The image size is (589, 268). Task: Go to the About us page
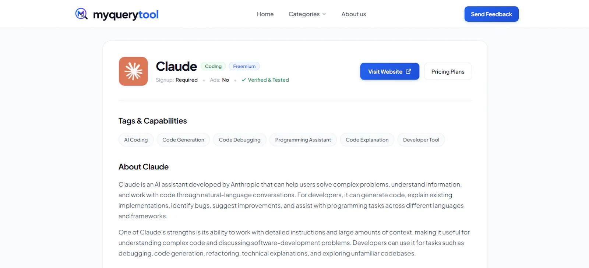(x=353, y=14)
